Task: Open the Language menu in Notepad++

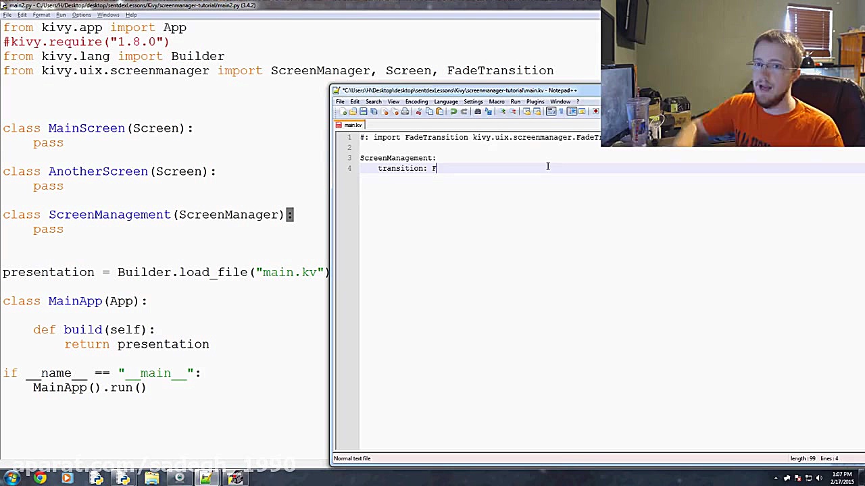Action: 445,101
